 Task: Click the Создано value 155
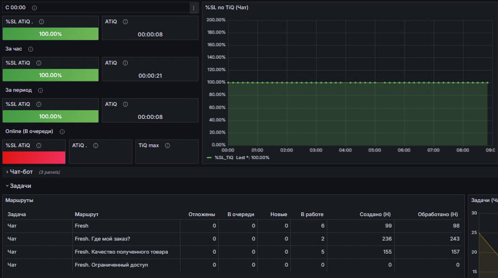[x=387, y=252]
